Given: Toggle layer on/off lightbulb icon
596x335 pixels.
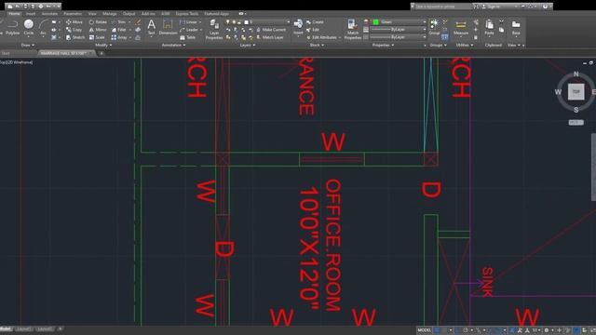Looking at the screenshot, I should 227,22.
